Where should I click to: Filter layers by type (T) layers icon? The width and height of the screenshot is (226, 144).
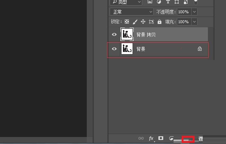coord(168,1)
